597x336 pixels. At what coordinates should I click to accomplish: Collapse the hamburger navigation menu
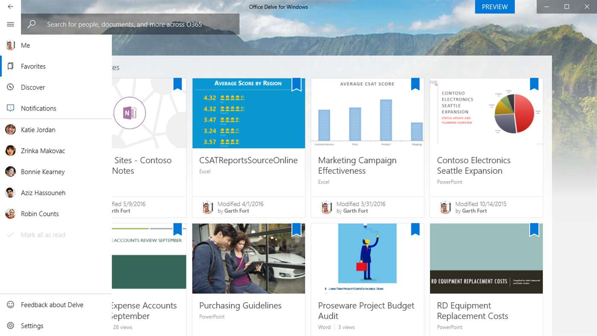point(10,24)
